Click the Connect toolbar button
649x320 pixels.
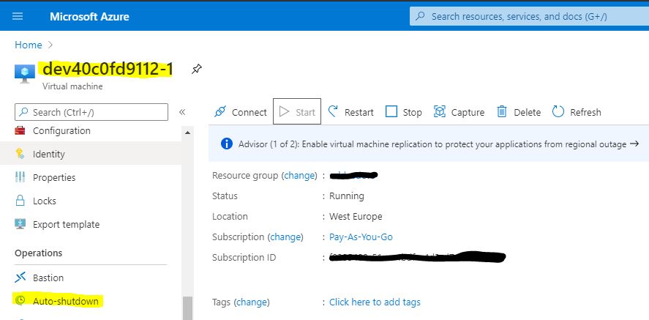tap(241, 112)
